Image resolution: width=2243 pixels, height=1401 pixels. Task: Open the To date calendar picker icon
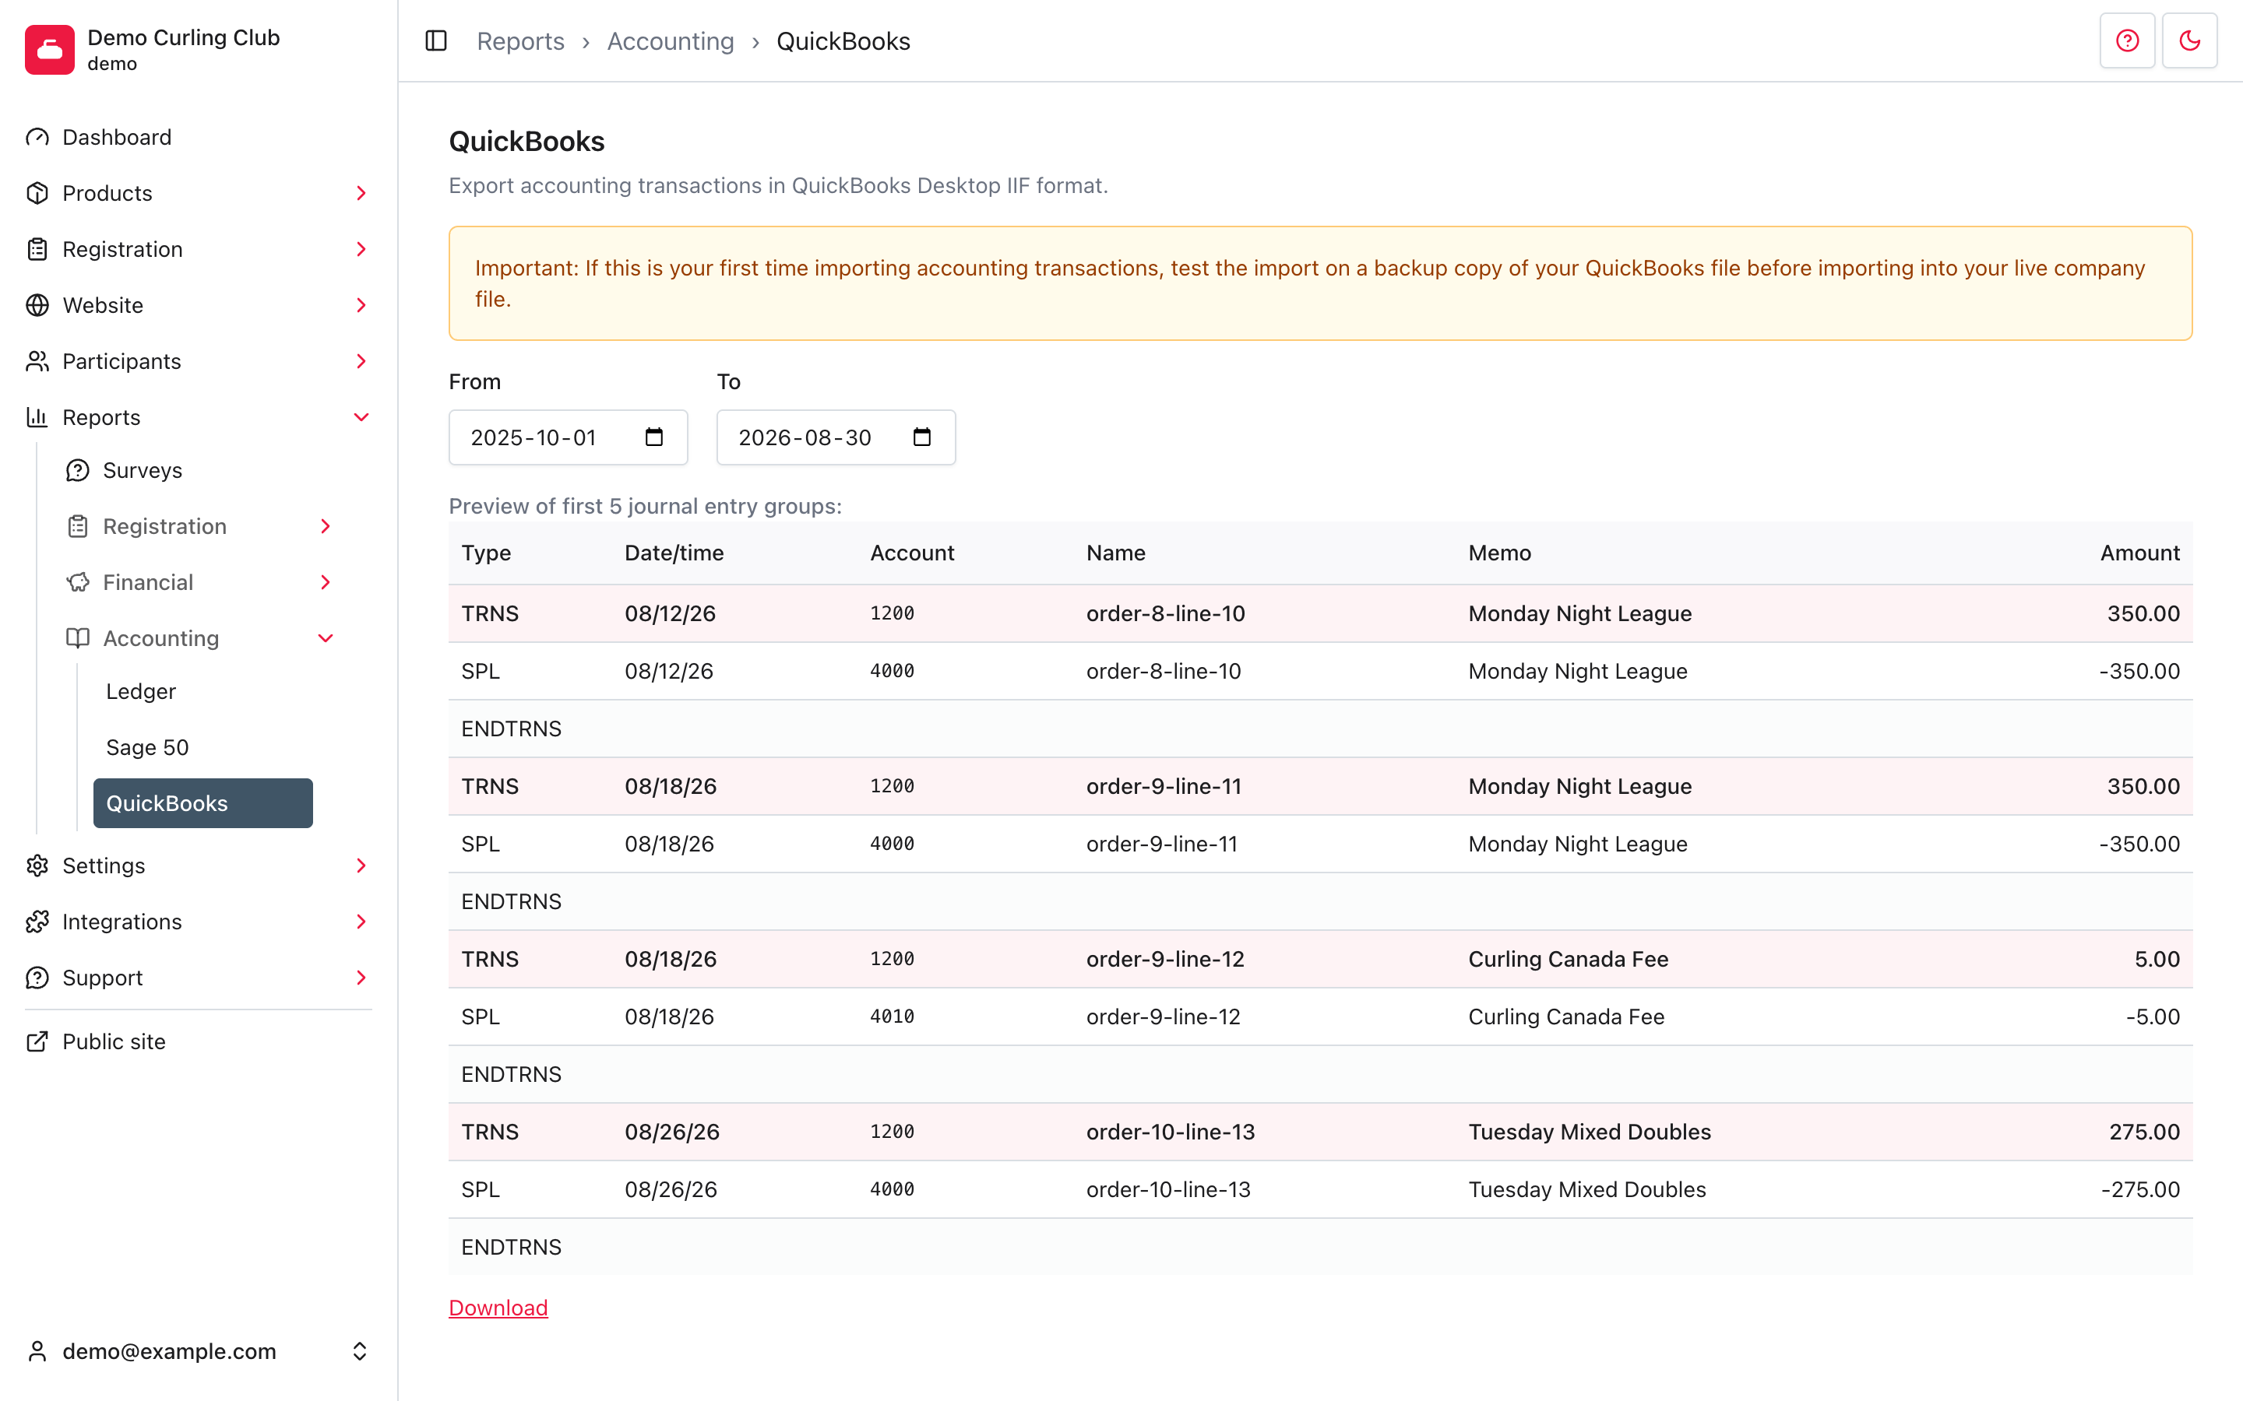pyautogui.click(x=922, y=437)
